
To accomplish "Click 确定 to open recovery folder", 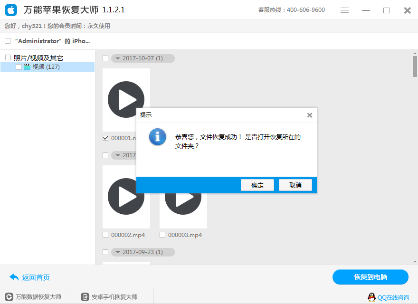I will (x=257, y=185).
